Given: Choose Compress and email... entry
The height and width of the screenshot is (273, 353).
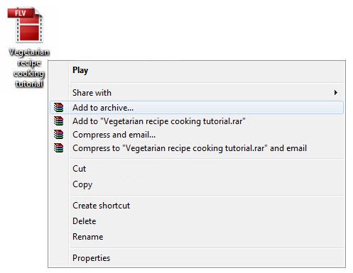Looking at the screenshot, I should pos(197,135).
